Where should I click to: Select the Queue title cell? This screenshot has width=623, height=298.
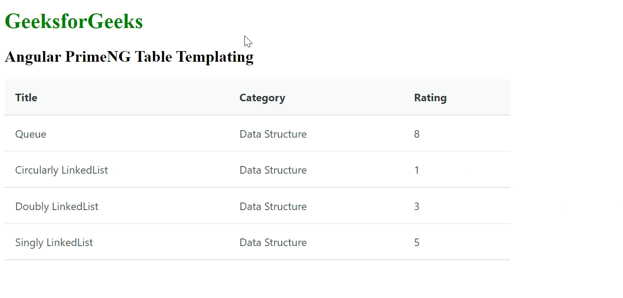(x=31, y=134)
